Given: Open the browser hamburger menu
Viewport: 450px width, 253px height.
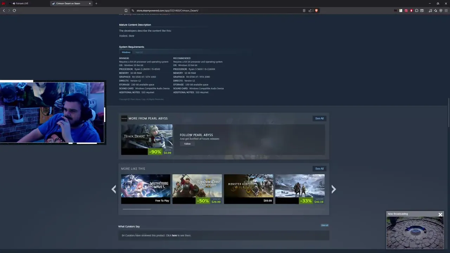Looking at the screenshot, I should pyautogui.click(x=446, y=11).
